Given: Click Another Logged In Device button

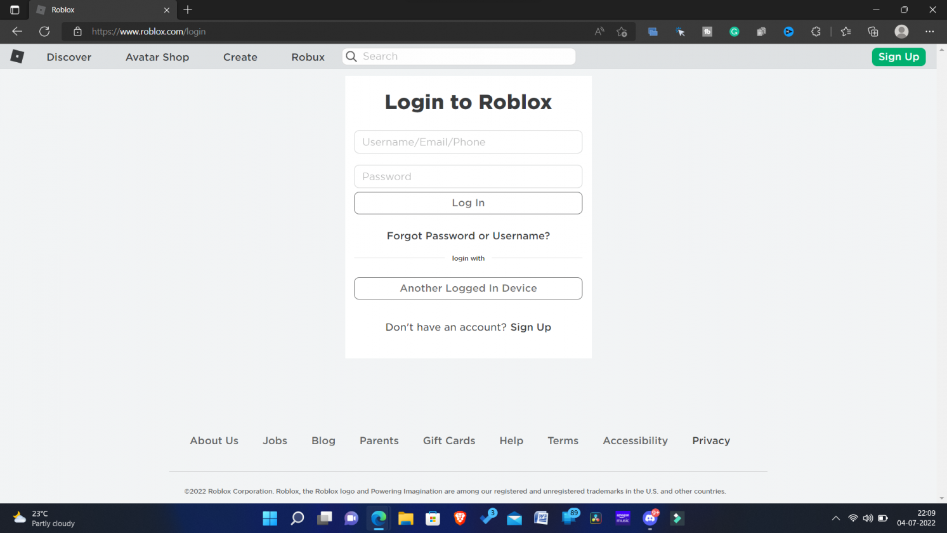Looking at the screenshot, I should tap(468, 288).
